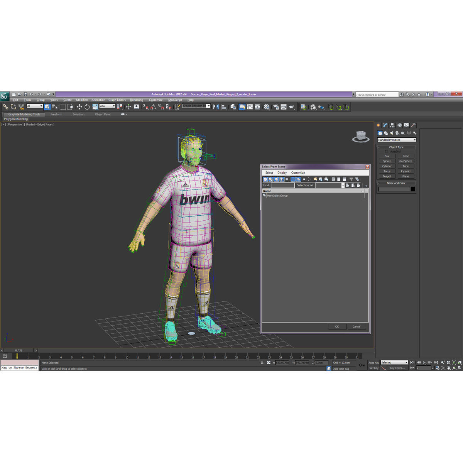Click the Set Key Mode key icon
The width and height of the screenshot is (463, 463).
click(362, 365)
